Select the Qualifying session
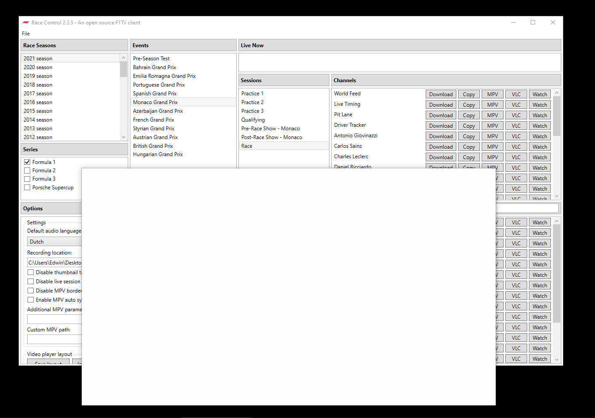The width and height of the screenshot is (595, 418). [253, 119]
